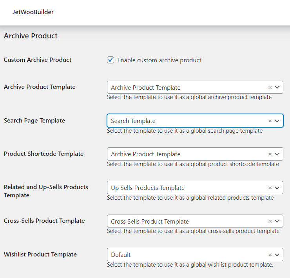Click the global search page template description
The image size is (290, 278).
click(x=185, y=131)
